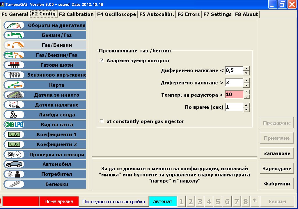Toggle the cyan Автомат status button

click(x=163, y=201)
